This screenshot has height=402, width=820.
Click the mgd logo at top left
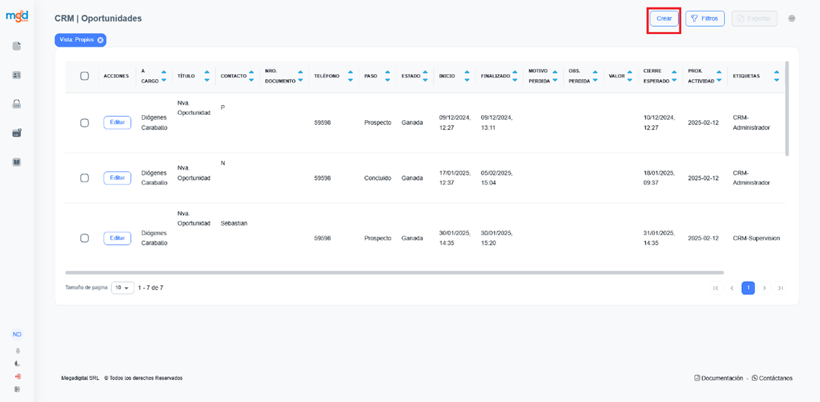click(x=17, y=17)
